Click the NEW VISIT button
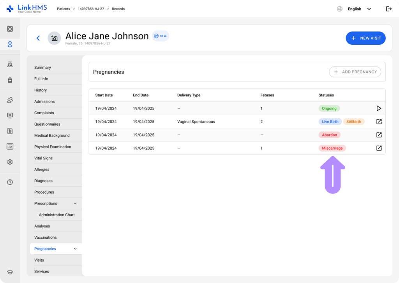 tap(365, 38)
